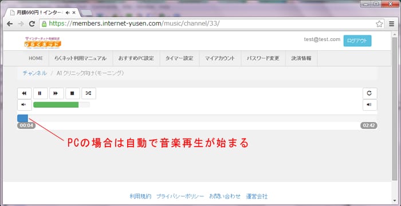Open a new browser tab
The height and width of the screenshot is (206, 401).
pos(87,13)
